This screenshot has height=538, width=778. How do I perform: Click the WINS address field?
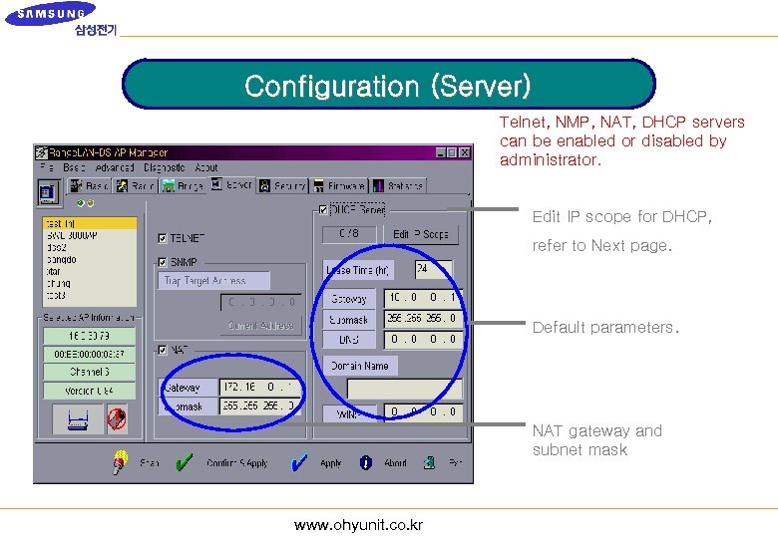click(x=423, y=411)
